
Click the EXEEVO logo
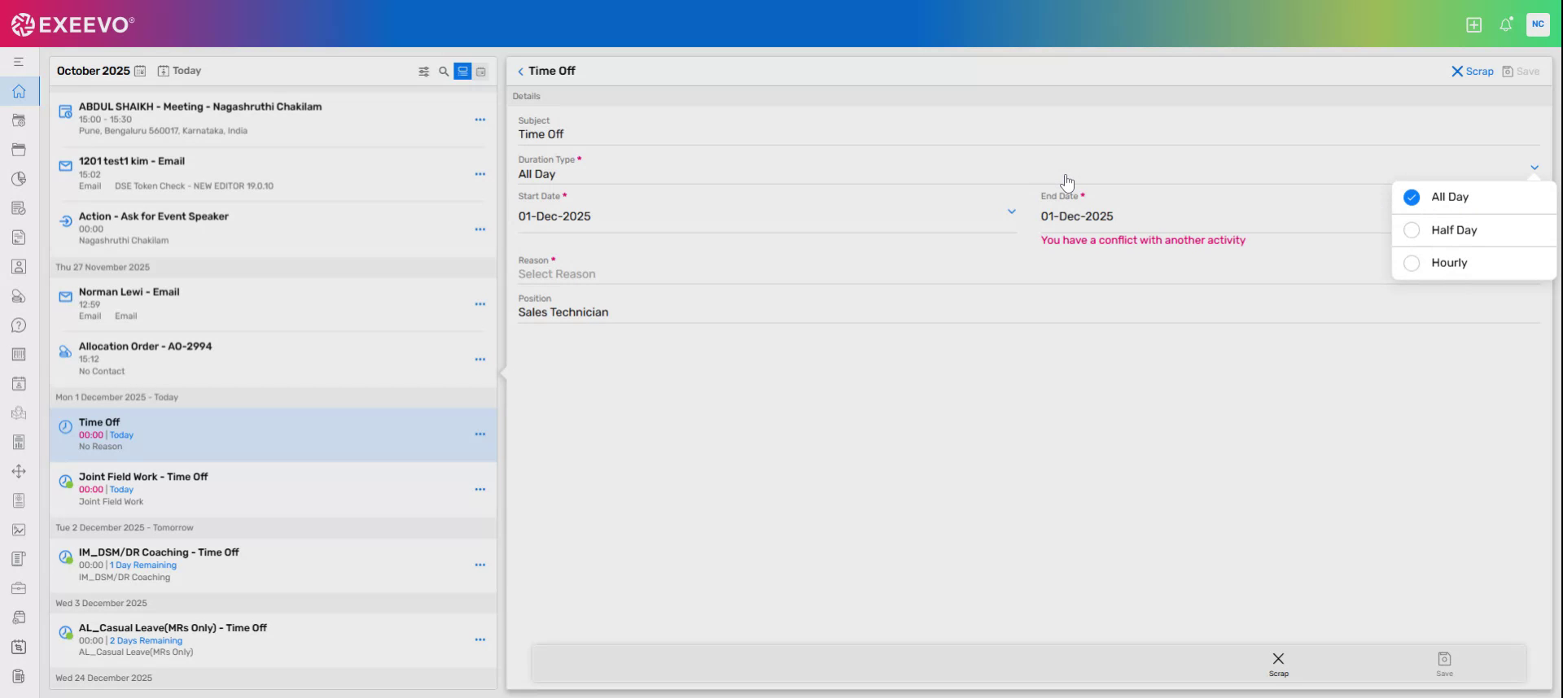[x=73, y=24]
